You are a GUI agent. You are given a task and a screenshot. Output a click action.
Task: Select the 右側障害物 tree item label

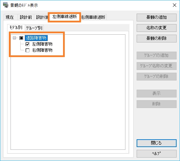coord(42,50)
